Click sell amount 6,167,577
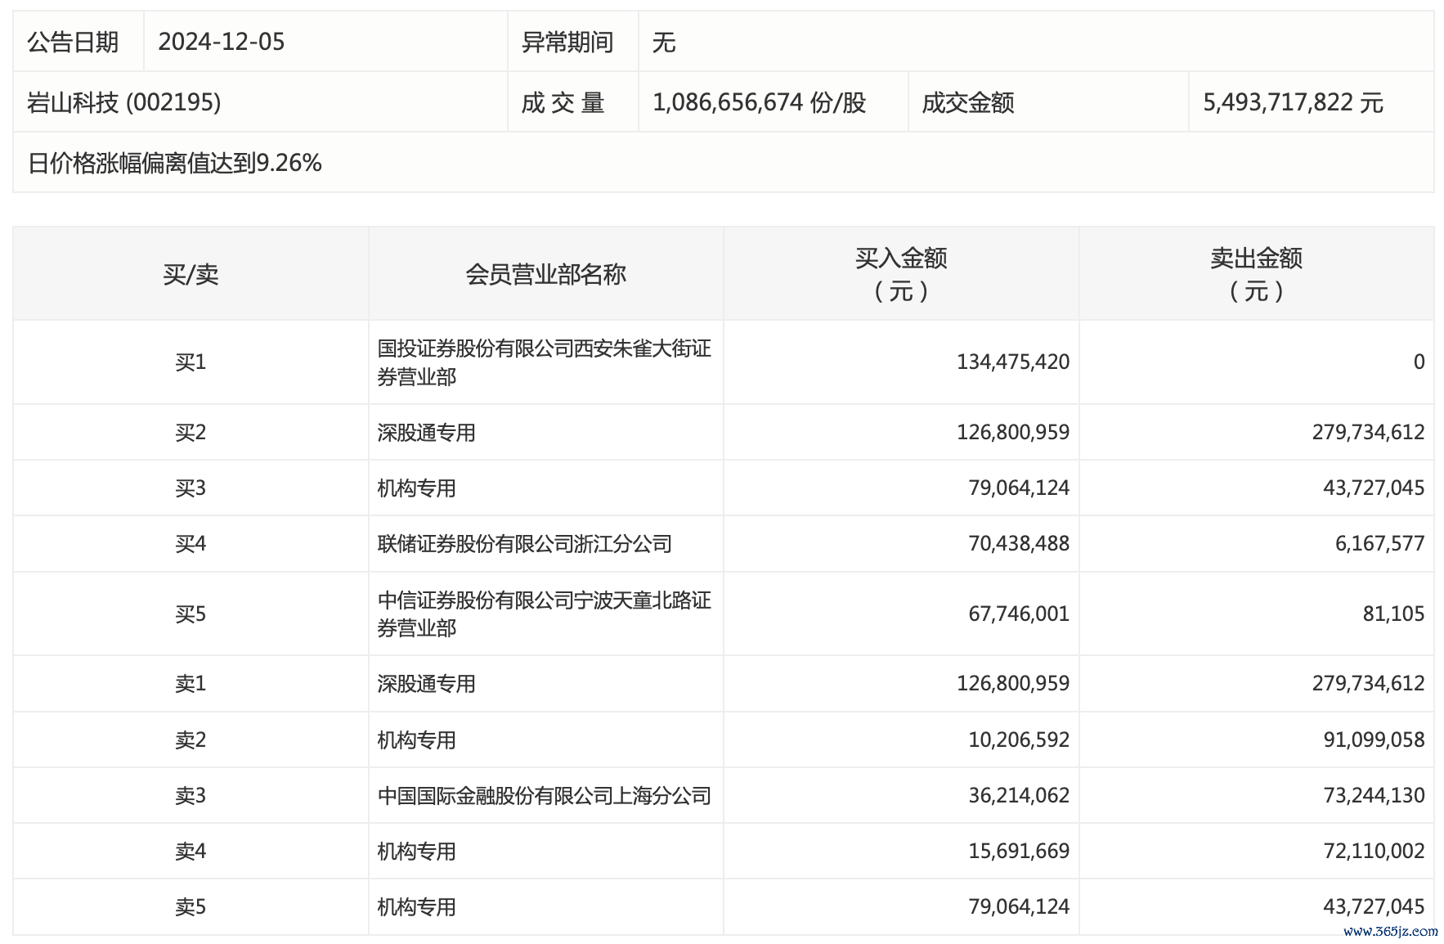The height and width of the screenshot is (944, 1444). point(1380,543)
